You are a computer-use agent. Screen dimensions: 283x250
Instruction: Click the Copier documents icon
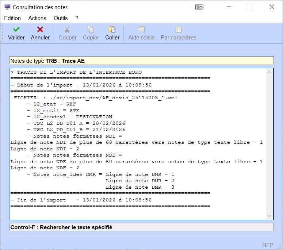91,30
